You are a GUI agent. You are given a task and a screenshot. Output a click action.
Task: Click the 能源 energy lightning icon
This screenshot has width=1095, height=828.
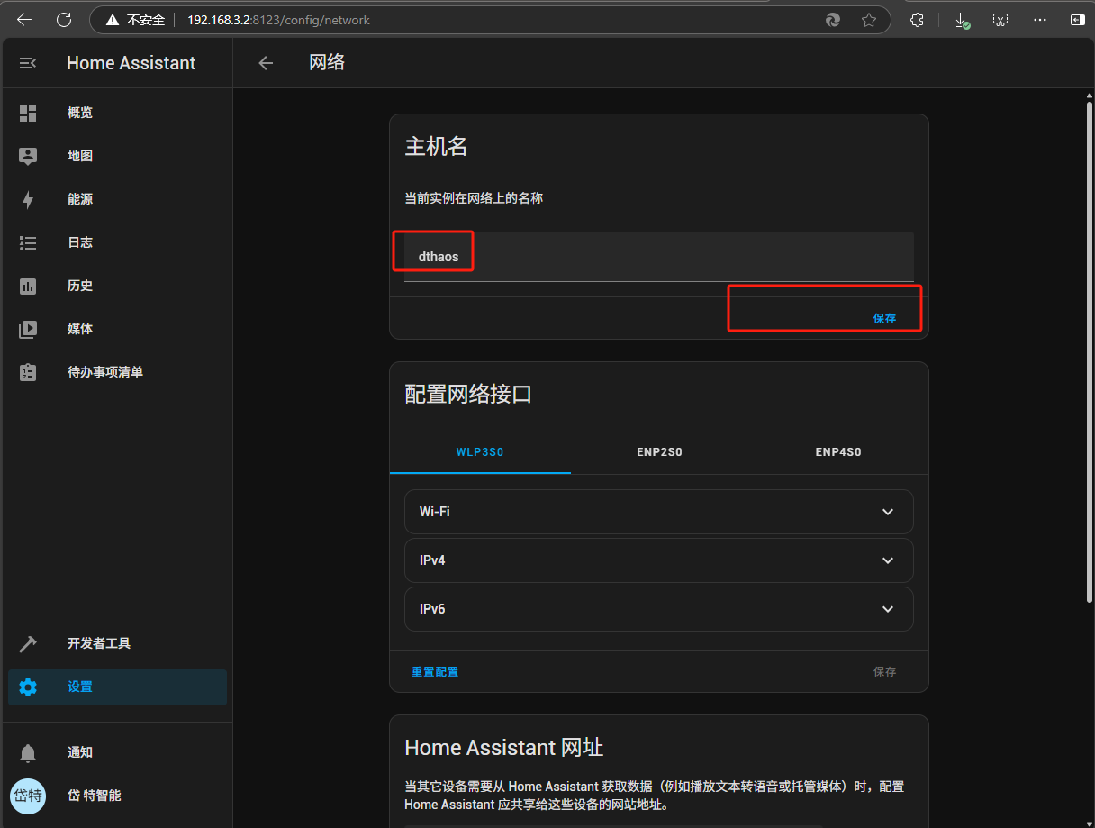28,199
